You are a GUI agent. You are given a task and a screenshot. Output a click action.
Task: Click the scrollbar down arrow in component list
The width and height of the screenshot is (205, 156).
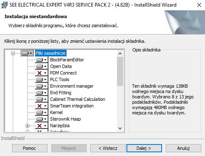click(x=120, y=128)
